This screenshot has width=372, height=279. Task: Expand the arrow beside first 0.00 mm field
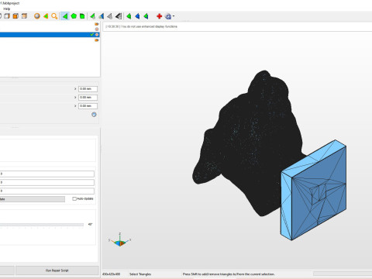tap(75, 89)
